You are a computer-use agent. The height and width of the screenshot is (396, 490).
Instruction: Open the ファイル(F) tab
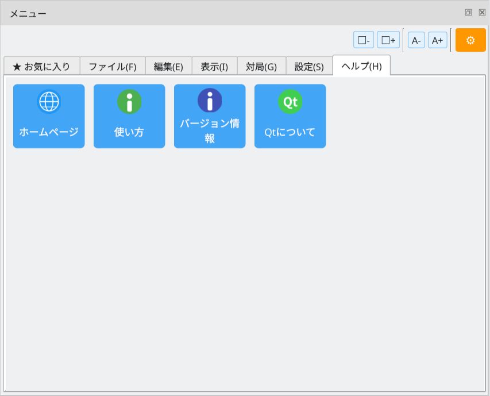point(113,66)
